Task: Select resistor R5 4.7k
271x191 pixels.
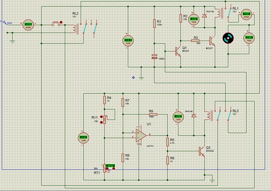Action: 168,142
